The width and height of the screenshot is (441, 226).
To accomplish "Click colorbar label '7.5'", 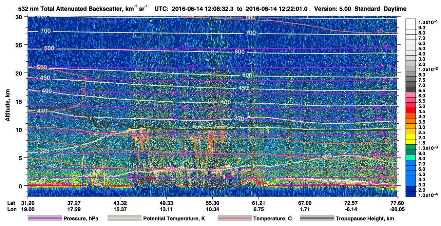I will [x=422, y=80].
